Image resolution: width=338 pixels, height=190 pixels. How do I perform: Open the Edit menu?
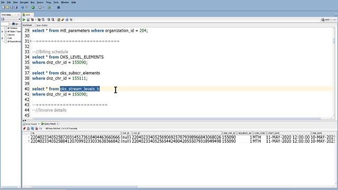9,2
